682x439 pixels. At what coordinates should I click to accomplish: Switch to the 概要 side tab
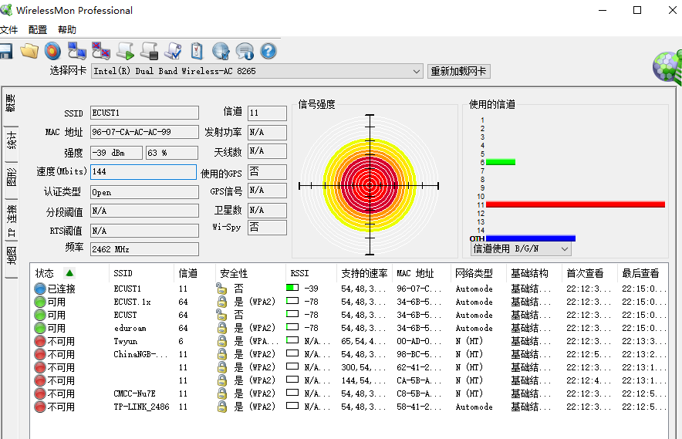[11, 103]
